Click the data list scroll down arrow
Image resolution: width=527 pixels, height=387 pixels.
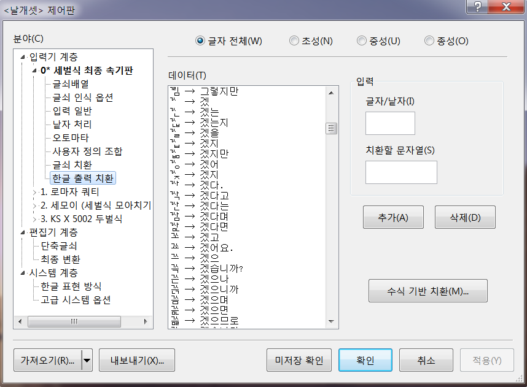click(x=332, y=321)
